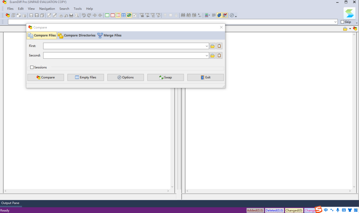Screen dimensions: 359x213
Task: Click the first binoculars Find icon
Action: point(183,15)
